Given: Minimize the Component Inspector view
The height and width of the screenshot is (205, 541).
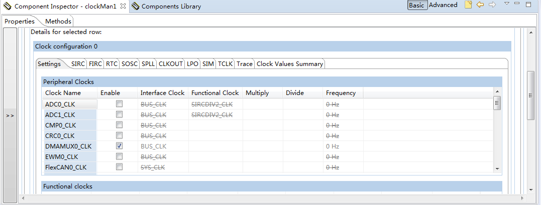Looking at the screenshot, I should click(517, 3).
